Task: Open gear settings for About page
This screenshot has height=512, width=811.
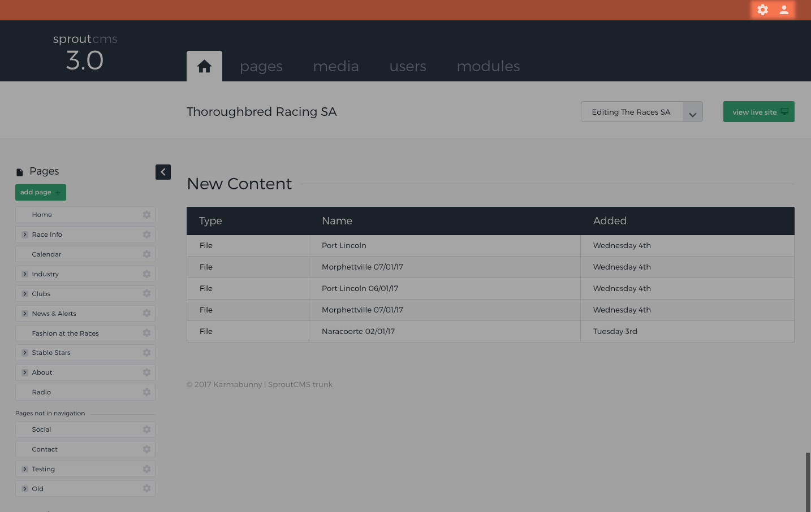Action: point(146,372)
